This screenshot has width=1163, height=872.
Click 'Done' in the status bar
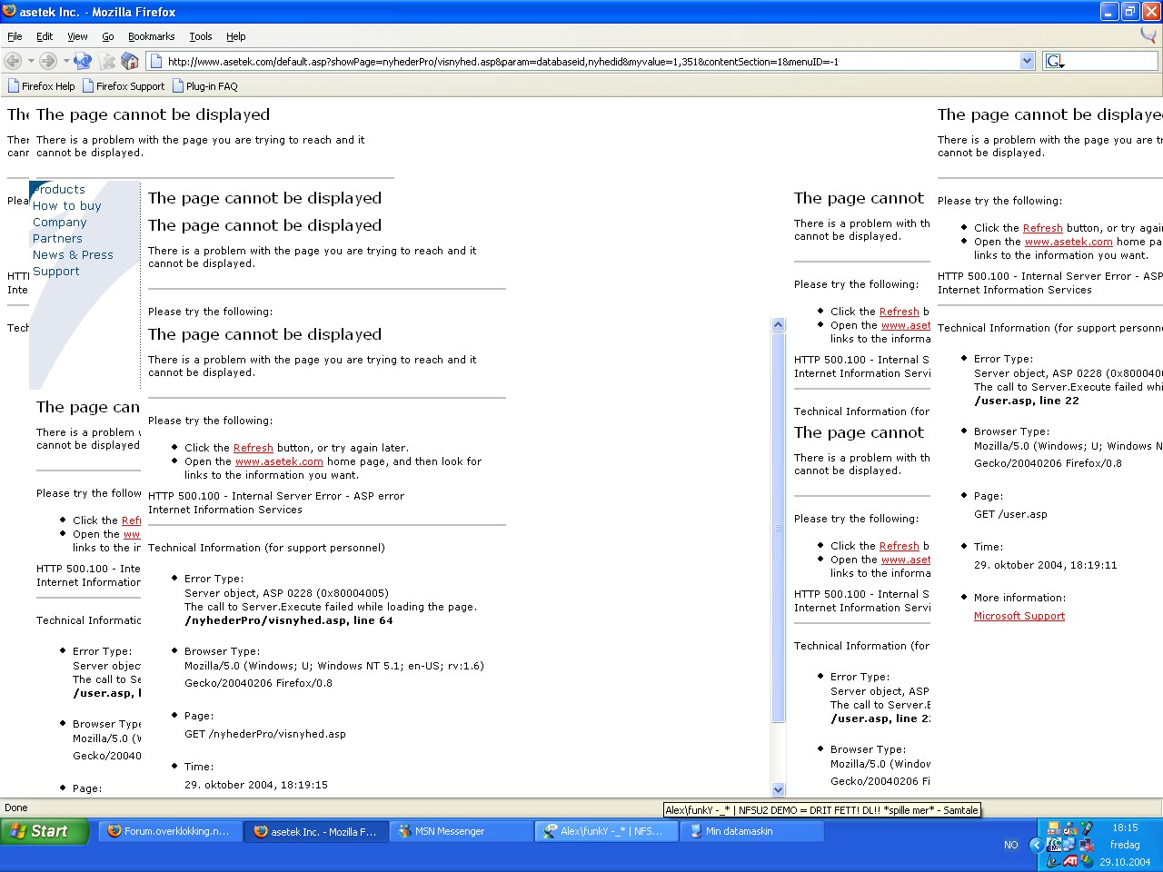(x=16, y=808)
